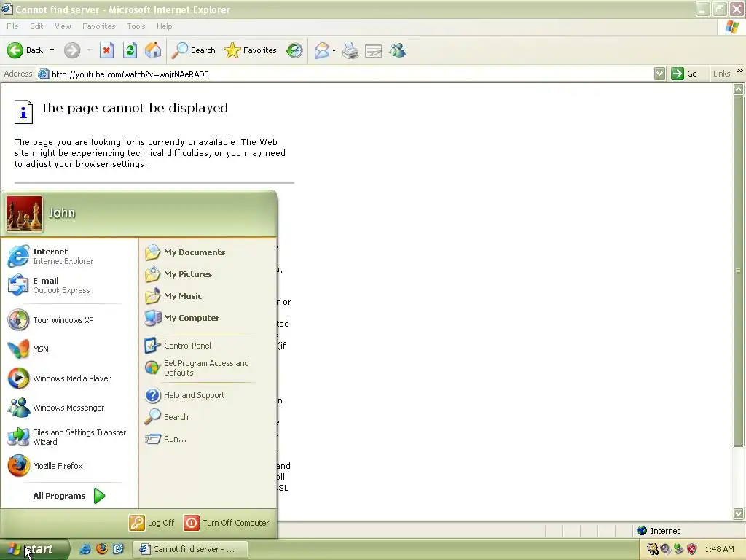Print the page with the printer icon
This screenshot has height=560, width=746.
click(x=350, y=50)
